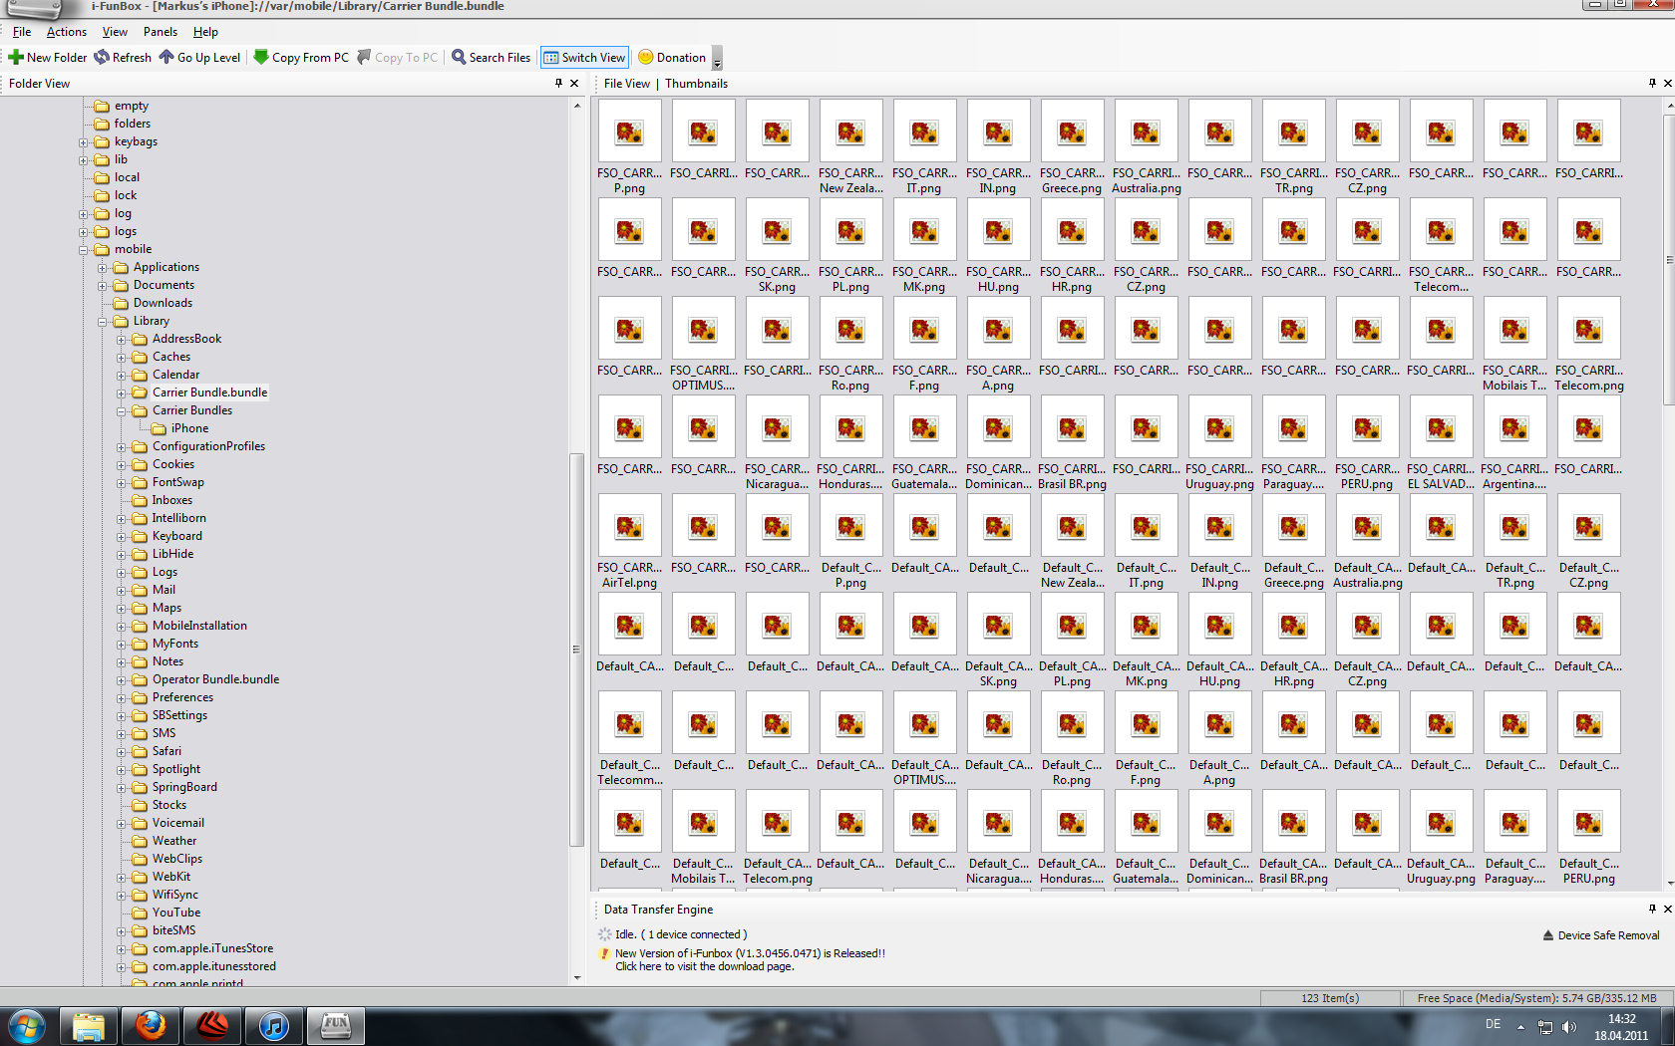Screen dimensions: 1675x1046
Task: Pin the Folder View panel
Action: 558,83
